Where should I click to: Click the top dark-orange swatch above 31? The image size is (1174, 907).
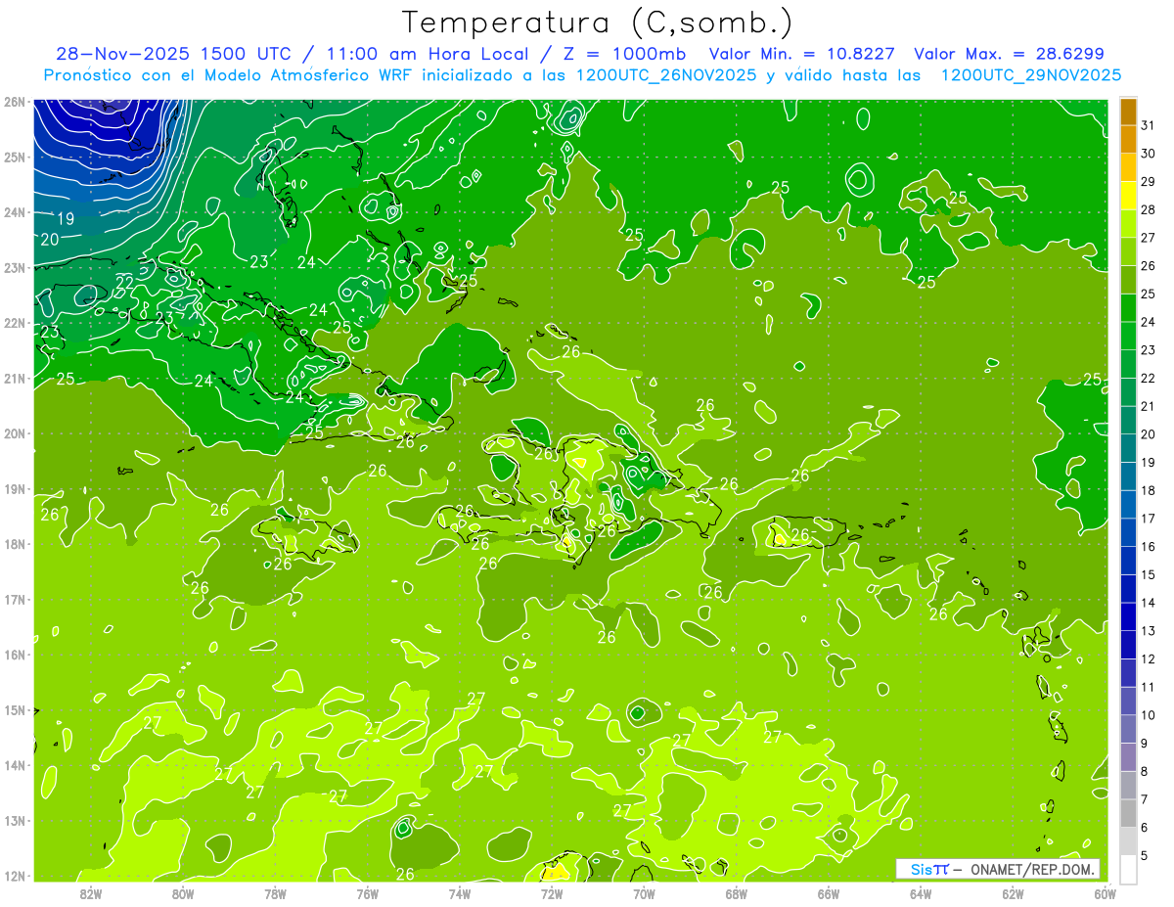tap(1128, 111)
